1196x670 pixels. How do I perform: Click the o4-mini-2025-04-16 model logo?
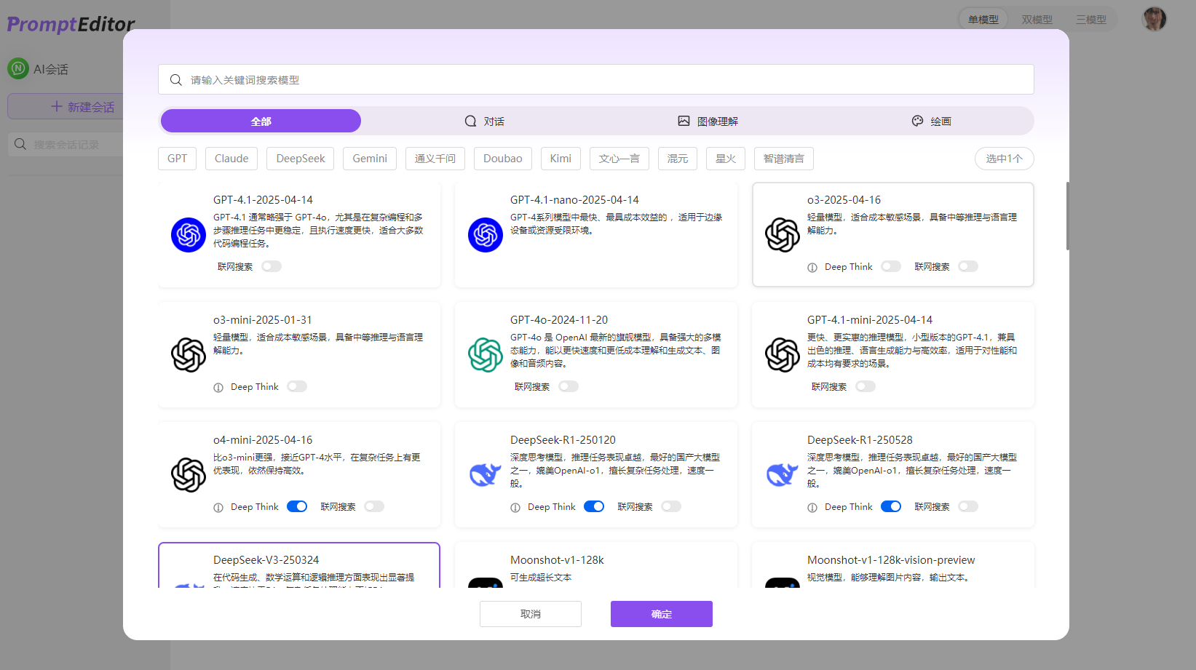click(x=189, y=475)
